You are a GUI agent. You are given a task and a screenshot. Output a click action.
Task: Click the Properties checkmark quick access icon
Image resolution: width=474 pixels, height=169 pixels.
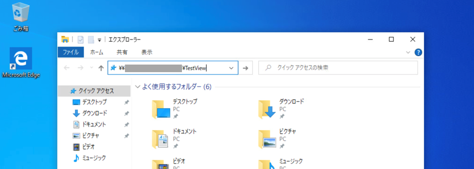click(x=81, y=39)
